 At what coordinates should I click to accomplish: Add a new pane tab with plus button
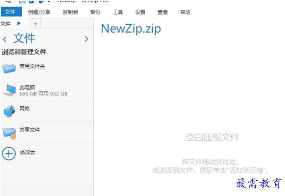(x=36, y=24)
